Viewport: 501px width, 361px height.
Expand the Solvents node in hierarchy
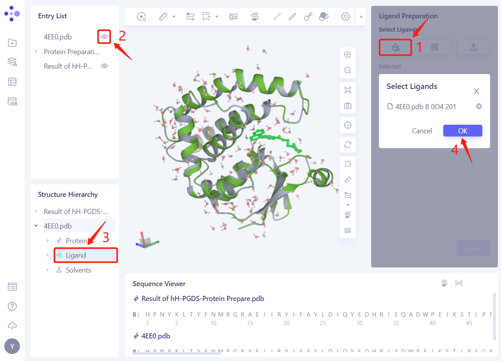coord(48,270)
